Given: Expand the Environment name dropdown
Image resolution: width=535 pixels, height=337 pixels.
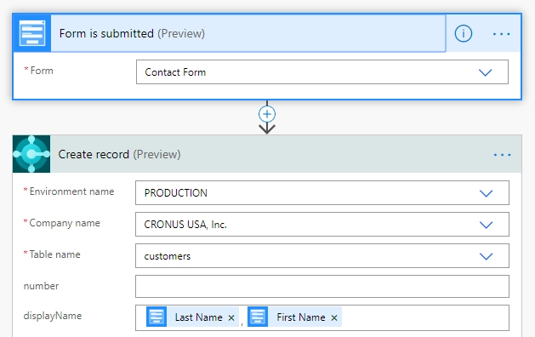Looking at the screenshot, I should (x=486, y=193).
